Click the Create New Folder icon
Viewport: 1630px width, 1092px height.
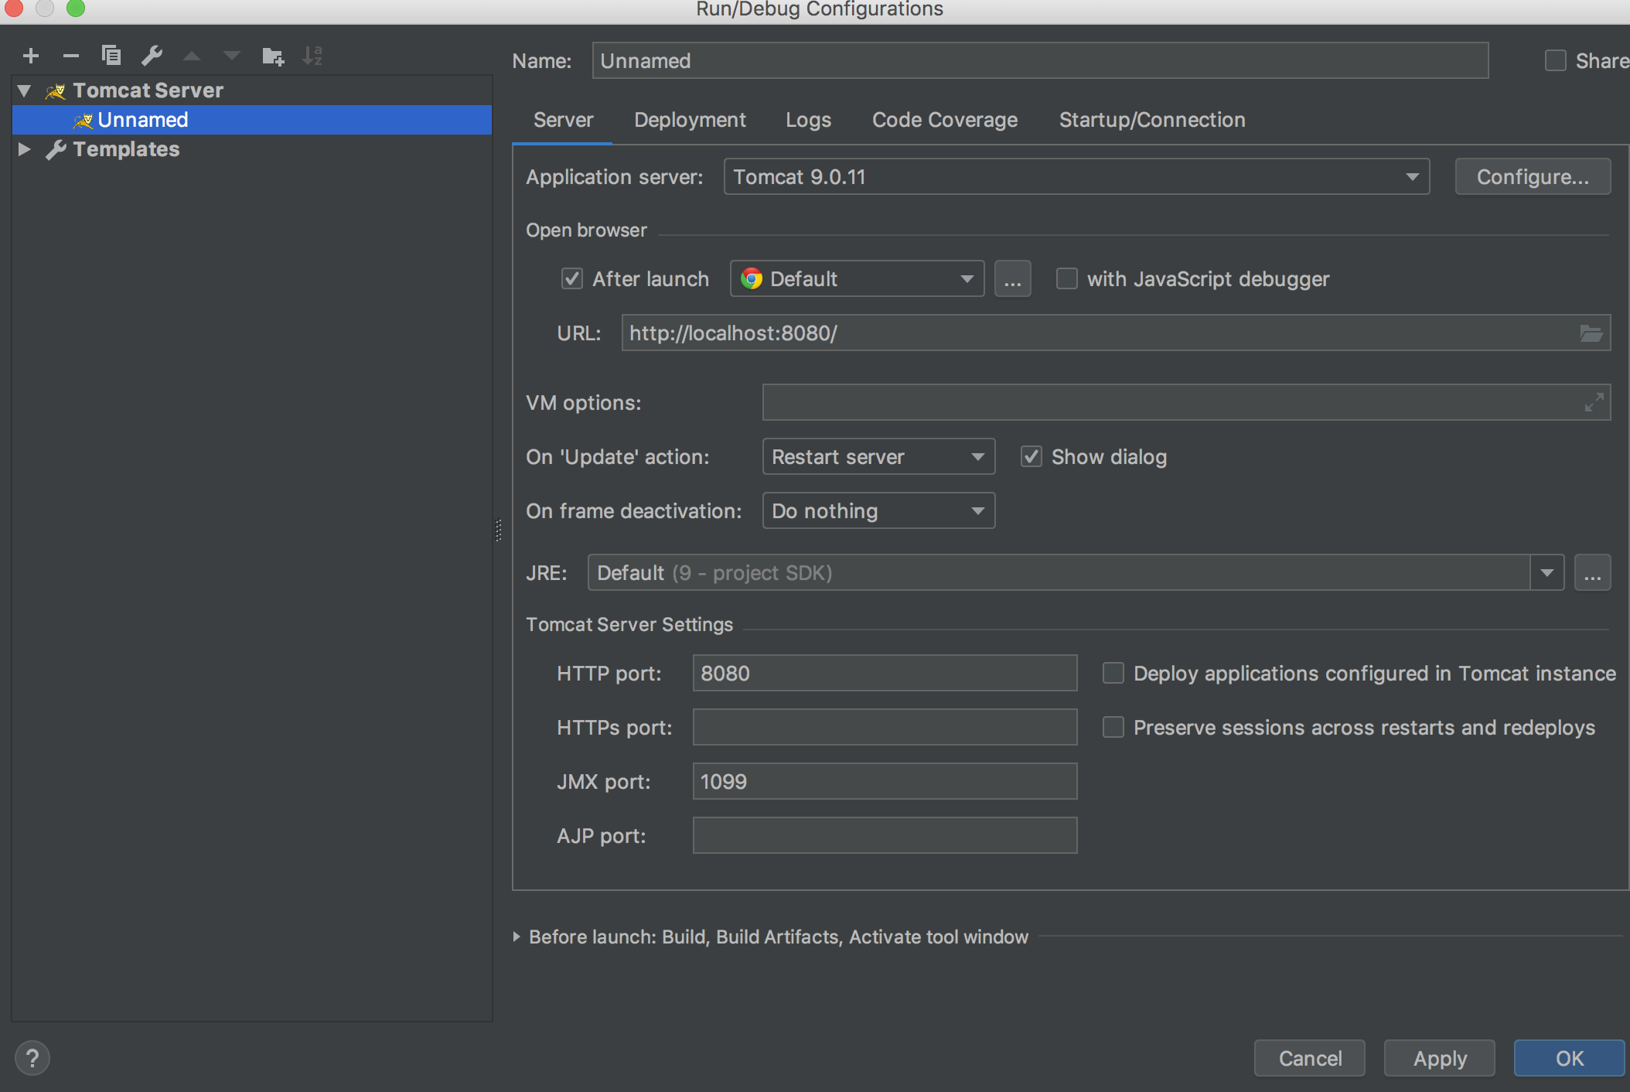pyautogui.click(x=272, y=56)
